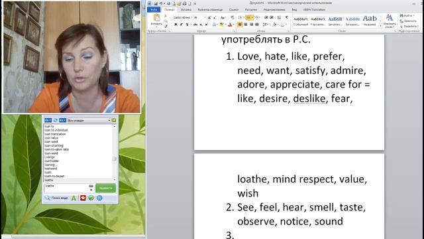Screen dimensions: 424x239
Task: Switch to the Home ribbon tab
Action: point(170,10)
